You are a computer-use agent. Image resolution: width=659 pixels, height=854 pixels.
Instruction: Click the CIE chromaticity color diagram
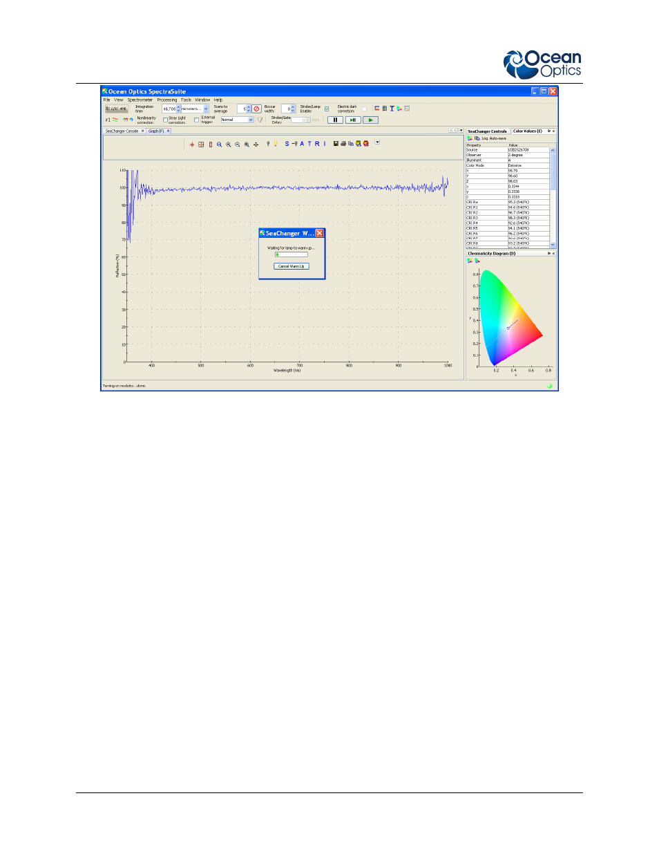pyautogui.click(x=511, y=318)
